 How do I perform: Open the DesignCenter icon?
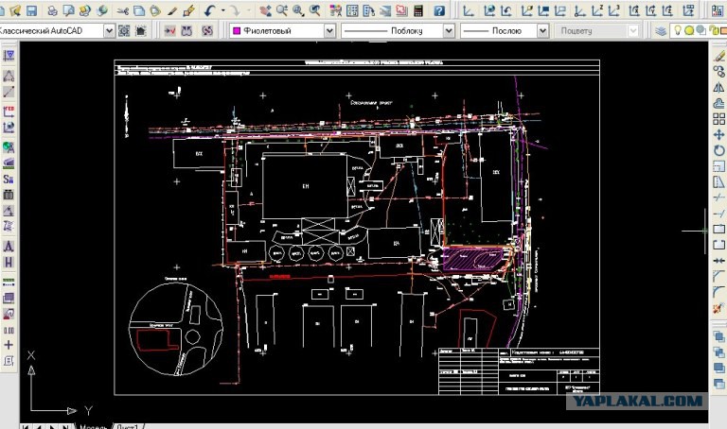pyautogui.click(x=352, y=10)
